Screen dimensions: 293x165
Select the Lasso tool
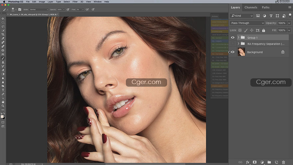tap(3, 26)
